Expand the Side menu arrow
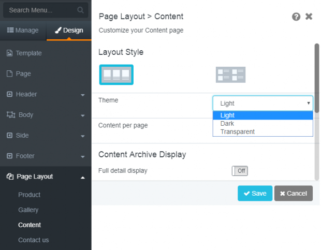321x250 pixels. point(83,136)
